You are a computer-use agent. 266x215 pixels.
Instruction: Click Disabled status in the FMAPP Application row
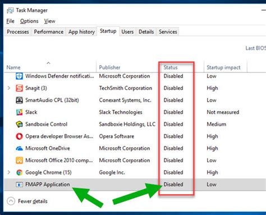click(x=173, y=185)
